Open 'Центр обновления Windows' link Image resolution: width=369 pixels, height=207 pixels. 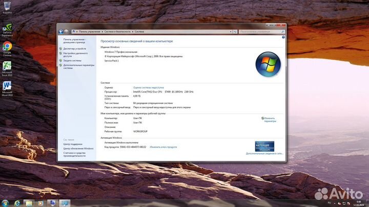point(78,149)
